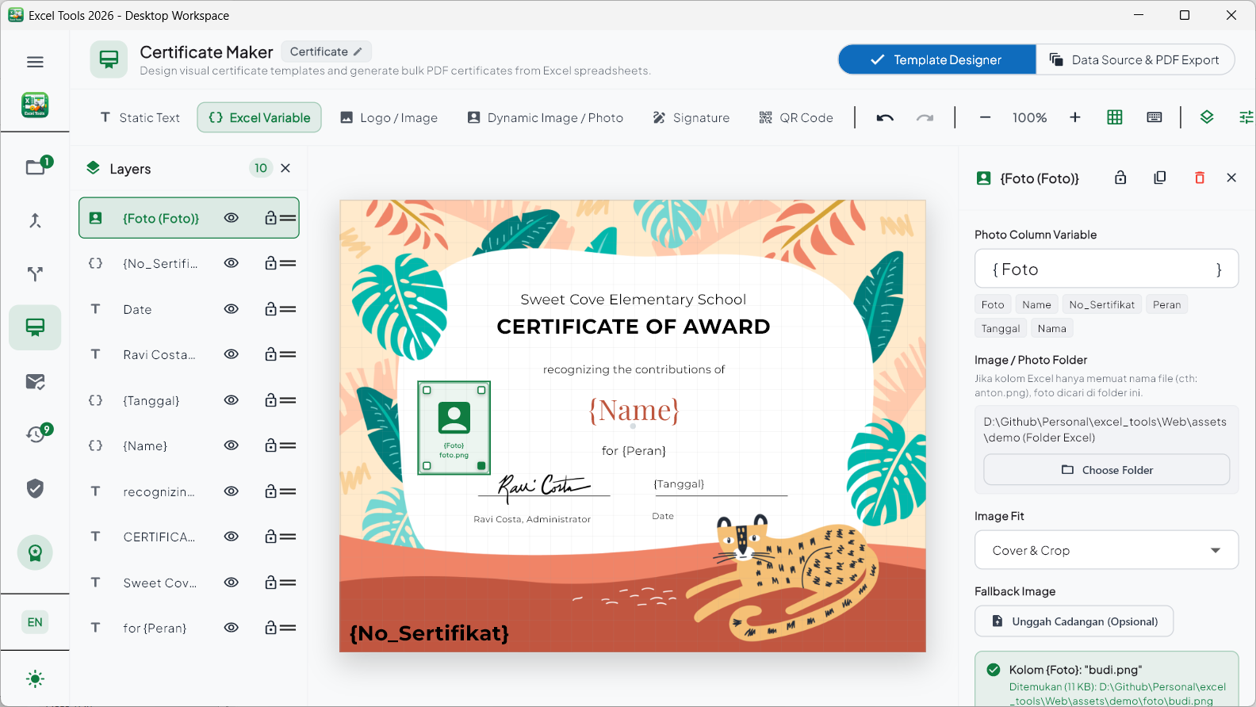Switch language with the EN button
This screenshot has height=707, width=1256.
click(x=35, y=622)
